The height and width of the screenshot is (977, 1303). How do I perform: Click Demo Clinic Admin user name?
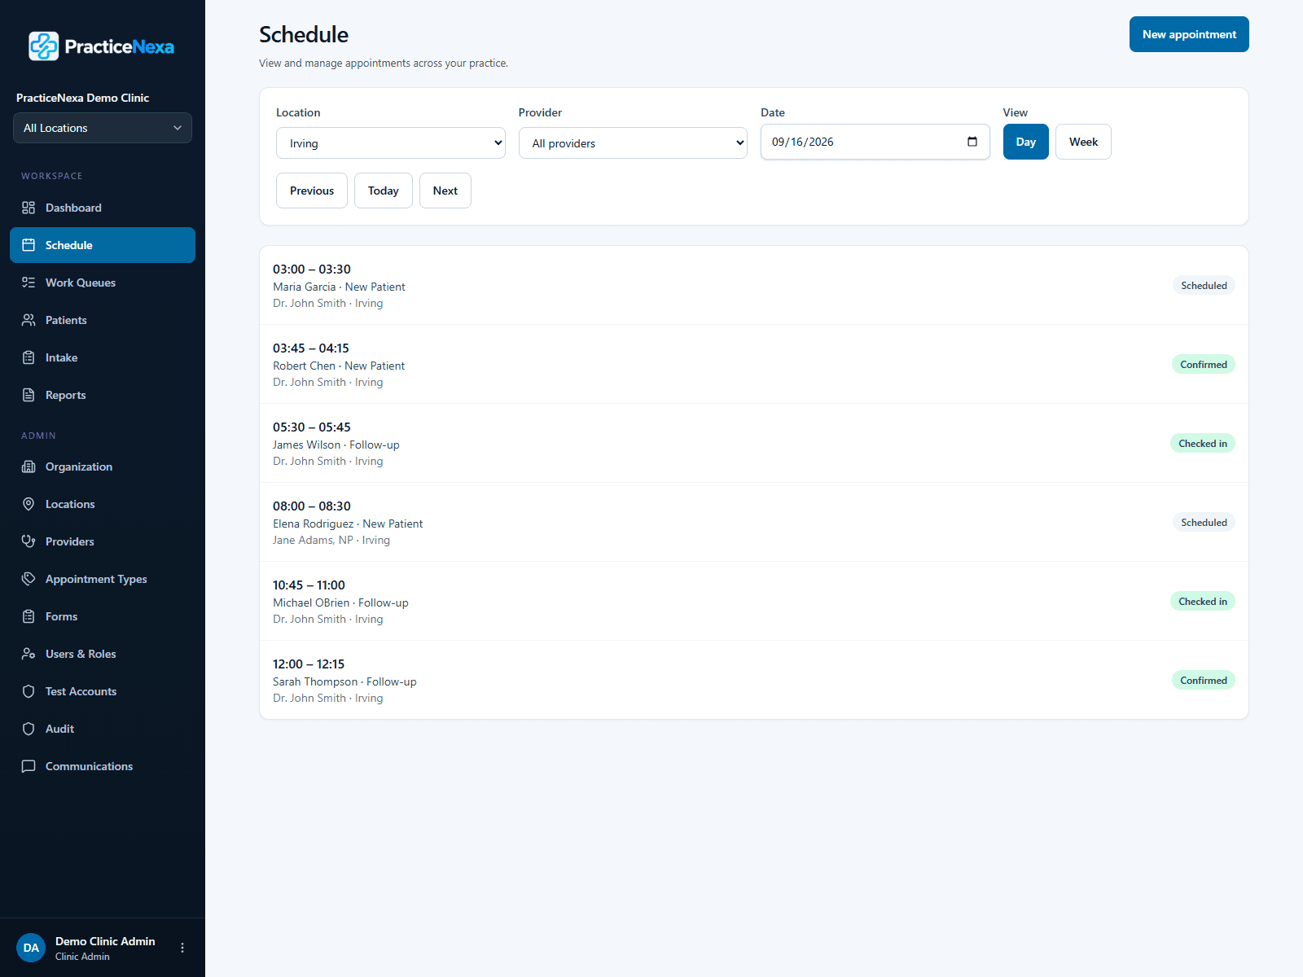coord(105,941)
